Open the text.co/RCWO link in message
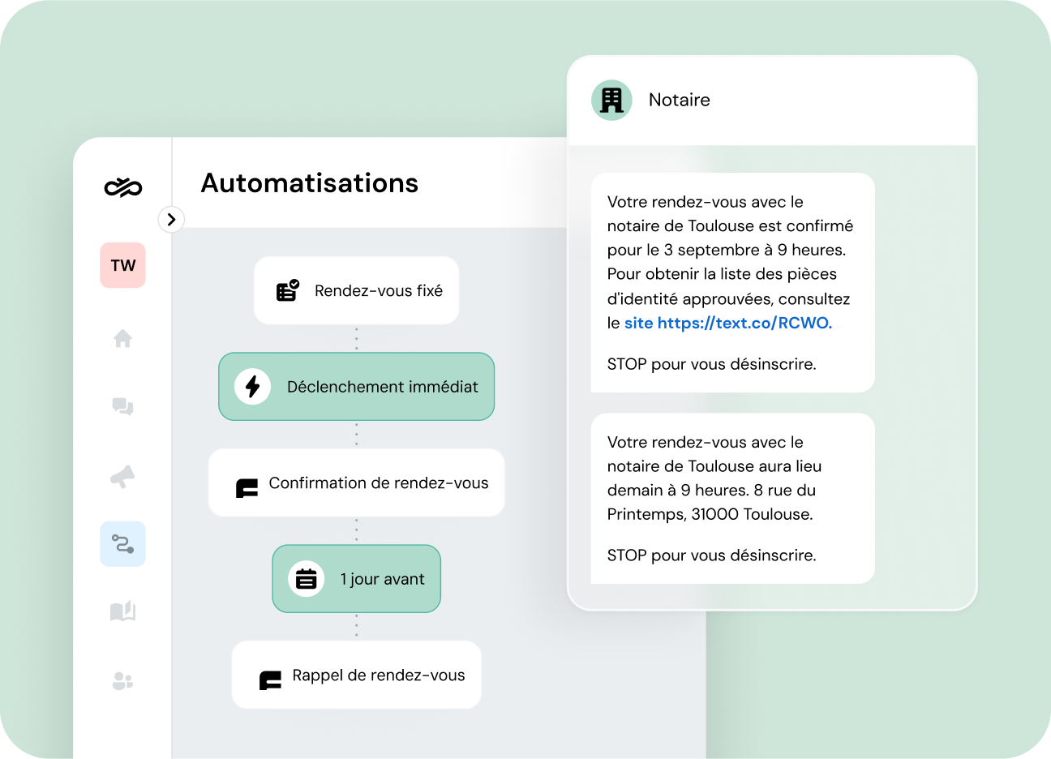 [744, 323]
